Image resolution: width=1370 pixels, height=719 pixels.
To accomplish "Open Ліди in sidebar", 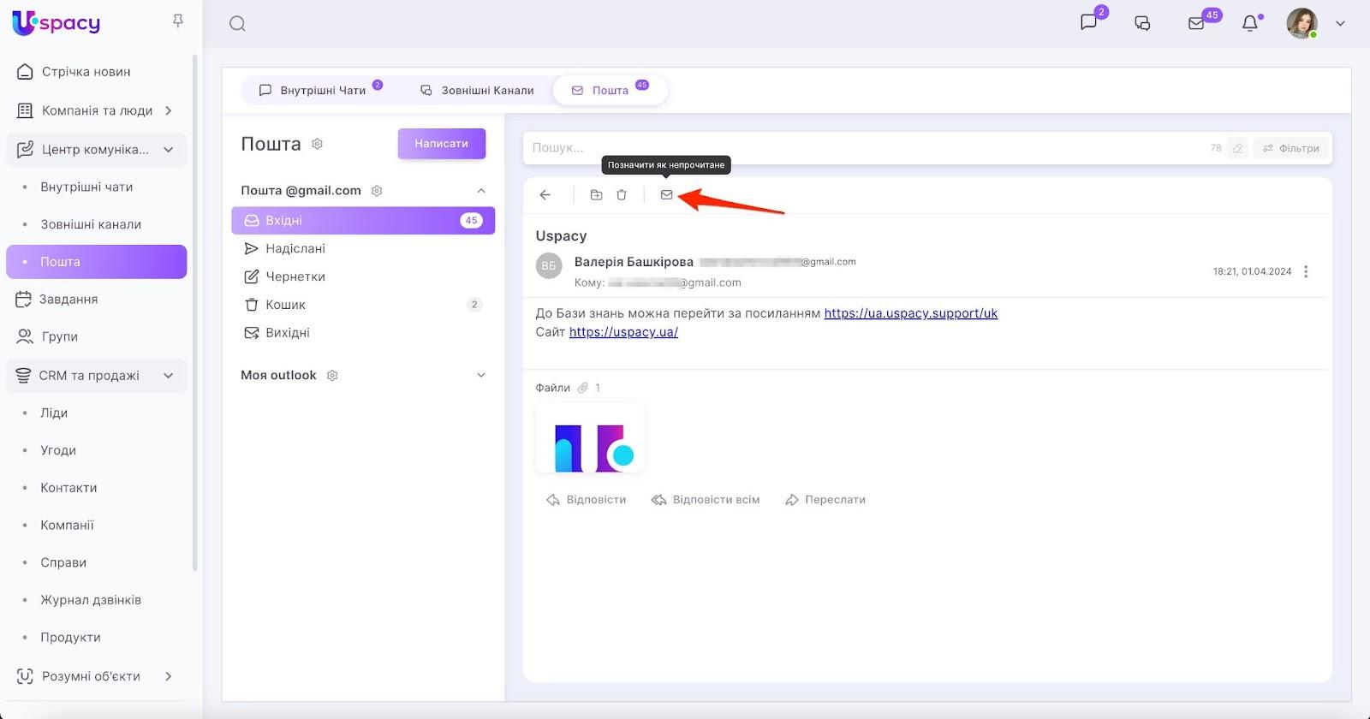I will click(x=54, y=413).
